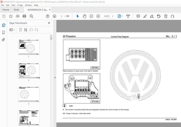Close the K0058955020 document tab
181x127 pixels.
click(x=50, y=10)
